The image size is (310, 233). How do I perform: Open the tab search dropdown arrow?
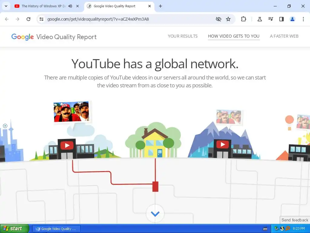point(6,6)
